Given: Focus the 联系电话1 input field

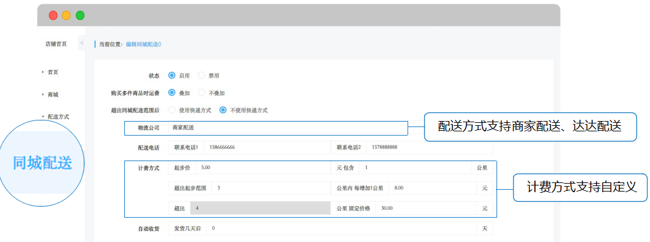Looking at the screenshot, I should click(267, 147).
